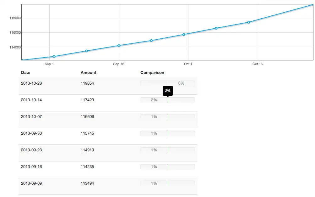Screen dimensions: 315x197
Task: Click the Comparison column header
Action: (152, 73)
